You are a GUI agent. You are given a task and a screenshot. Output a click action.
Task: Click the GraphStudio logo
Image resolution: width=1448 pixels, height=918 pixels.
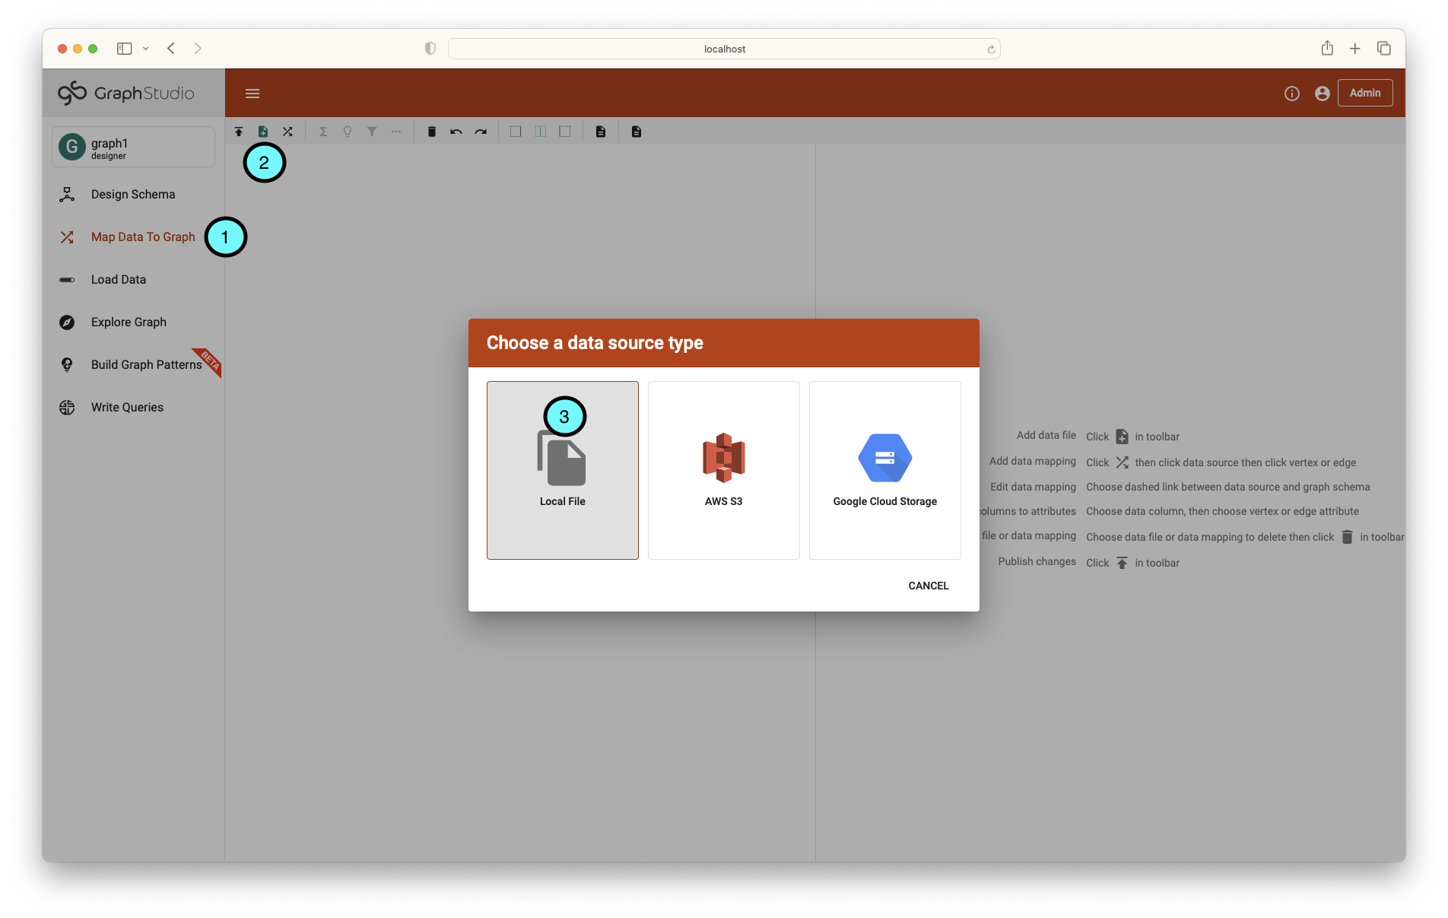[x=126, y=93]
